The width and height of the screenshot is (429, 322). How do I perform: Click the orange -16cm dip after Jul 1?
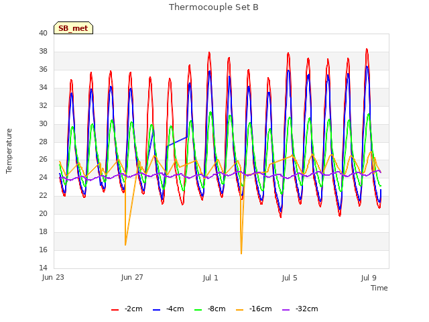(x=241, y=253)
